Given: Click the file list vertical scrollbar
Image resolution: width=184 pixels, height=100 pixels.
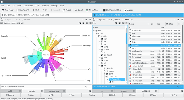Looking at the screenshot, I should (182, 53).
